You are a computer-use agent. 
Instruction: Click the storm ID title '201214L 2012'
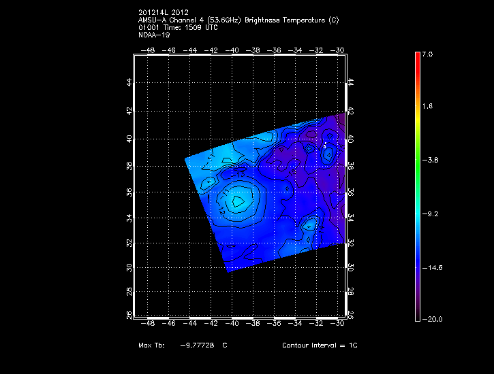click(x=162, y=13)
